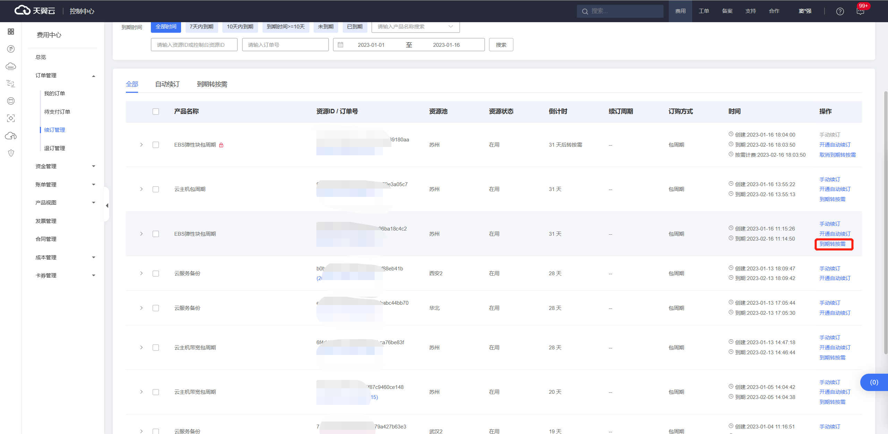Click the calendar icon in date range field
888x434 pixels.
click(340, 45)
